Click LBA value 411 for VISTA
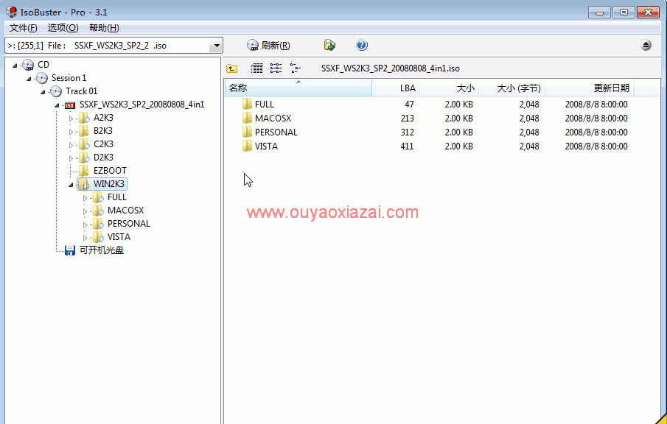667x424 pixels. coord(407,146)
